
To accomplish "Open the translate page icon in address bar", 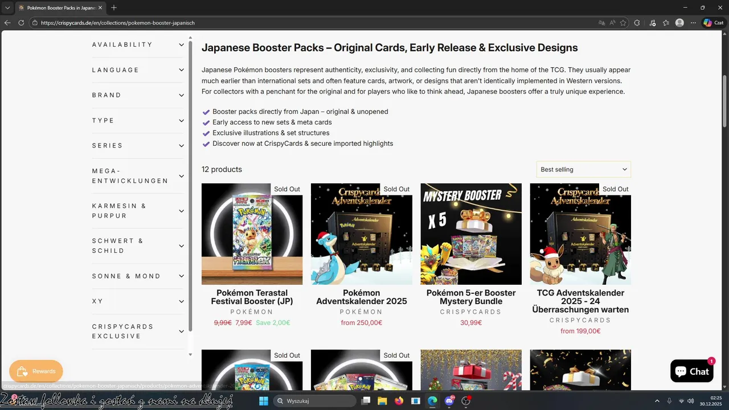I will tap(602, 23).
